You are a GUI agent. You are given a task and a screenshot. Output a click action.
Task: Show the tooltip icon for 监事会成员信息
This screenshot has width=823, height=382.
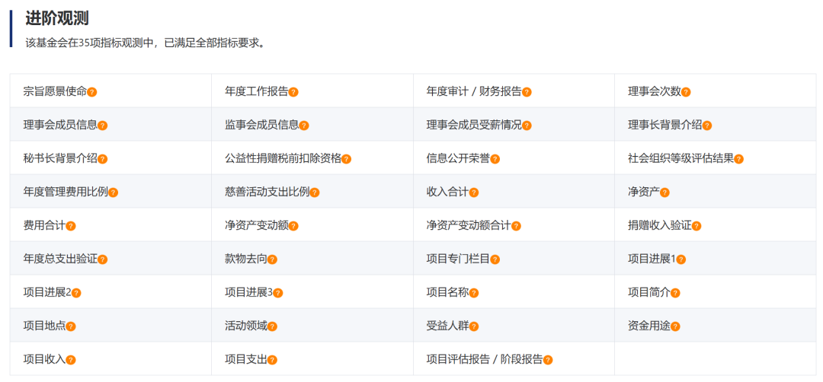click(x=304, y=126)
